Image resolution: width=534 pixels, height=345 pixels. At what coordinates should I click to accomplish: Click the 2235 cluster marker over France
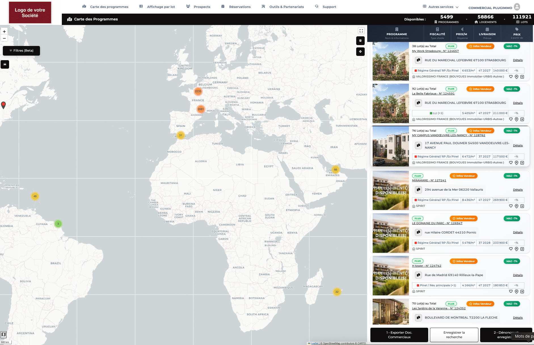198,91
